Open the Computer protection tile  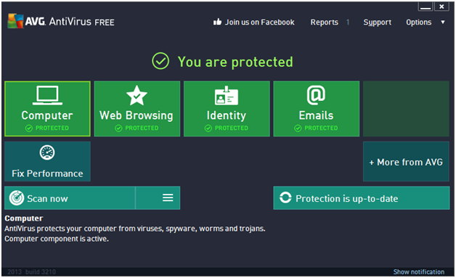tap(47, 109)
